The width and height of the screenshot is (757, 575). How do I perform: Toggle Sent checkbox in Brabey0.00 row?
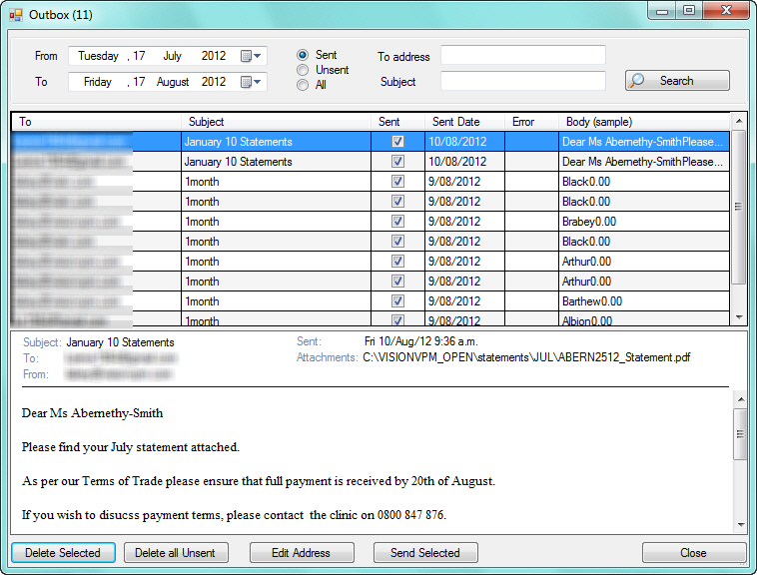397,222
